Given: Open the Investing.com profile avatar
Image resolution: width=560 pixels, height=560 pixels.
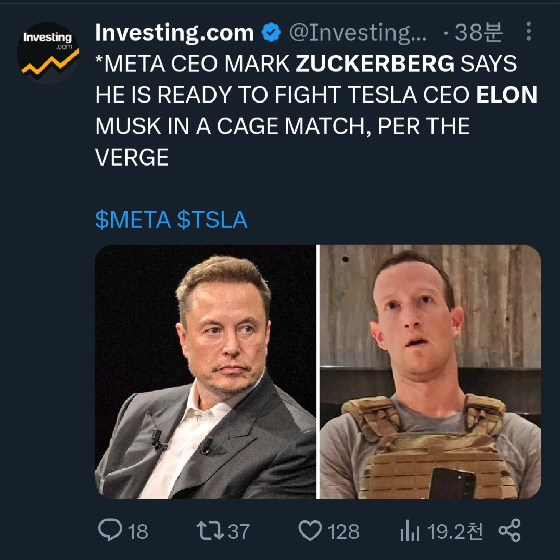Looking at the screenshot, I should [48, 53].
